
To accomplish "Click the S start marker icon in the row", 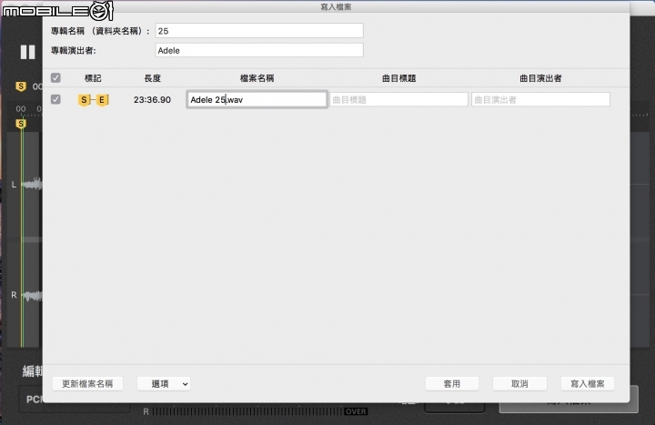I will click(84, 100).
